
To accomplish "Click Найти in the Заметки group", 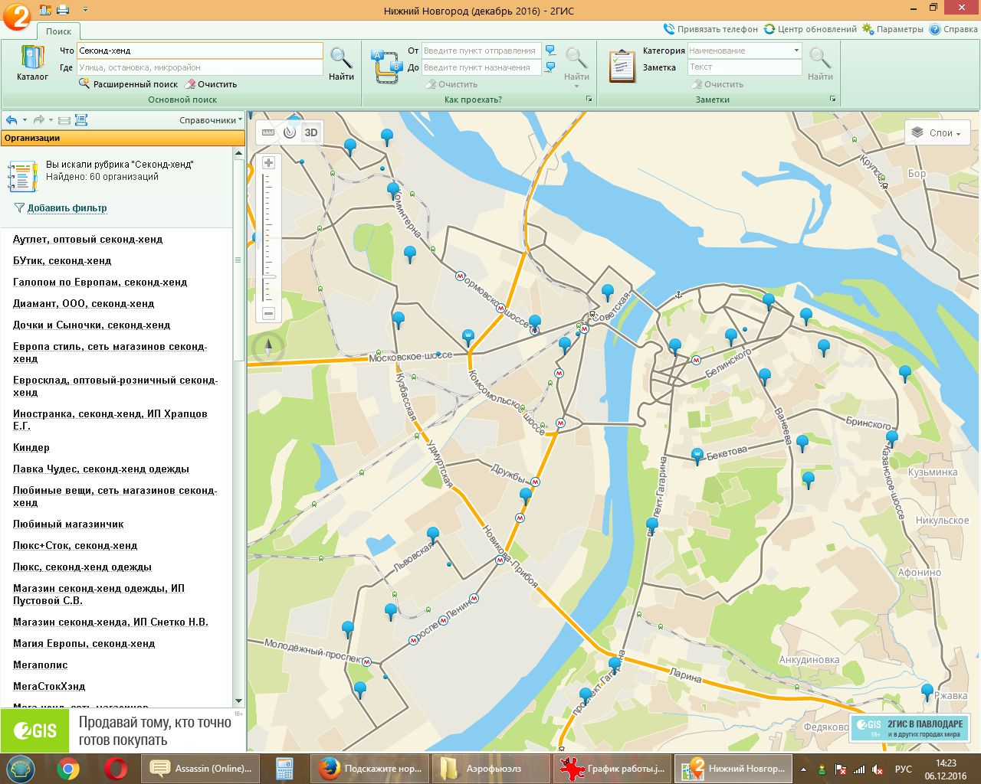I will [x=820, y=64].
